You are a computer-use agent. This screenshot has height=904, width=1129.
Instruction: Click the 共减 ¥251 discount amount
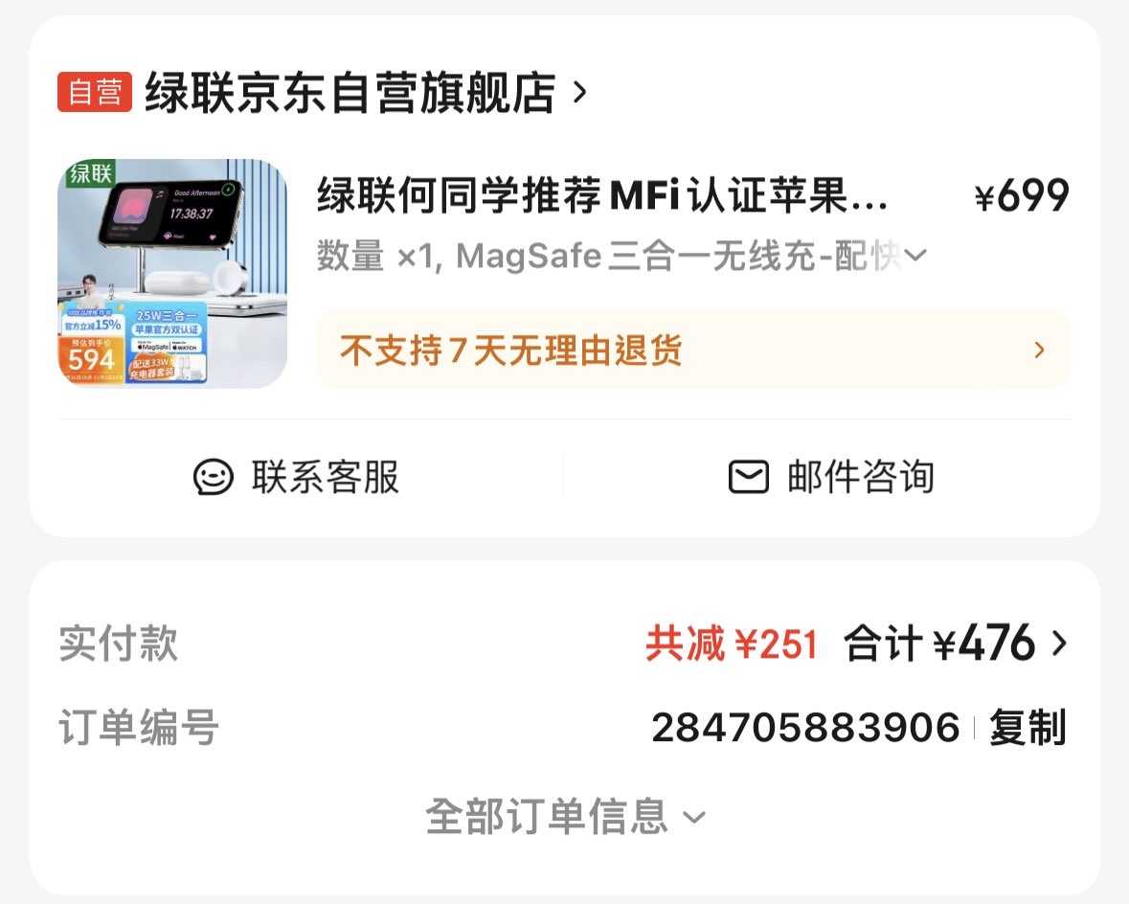[732, 644]
